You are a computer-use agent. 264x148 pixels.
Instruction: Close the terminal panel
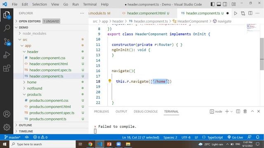(x=259, y=111)
